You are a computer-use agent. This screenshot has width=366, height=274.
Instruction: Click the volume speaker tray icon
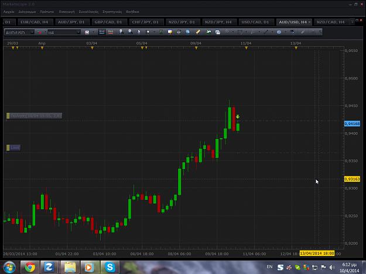tap(331, 268)
